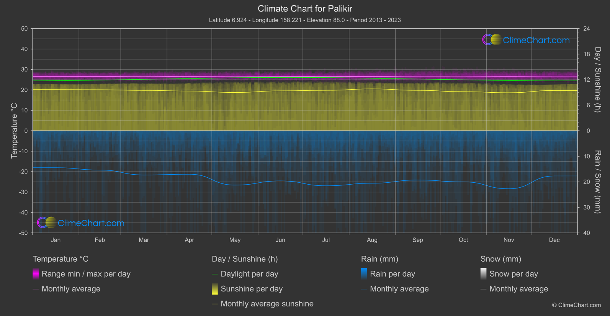
Task: Click the 18 tick on the sunshine axis
Action: [x=586, y=54]
